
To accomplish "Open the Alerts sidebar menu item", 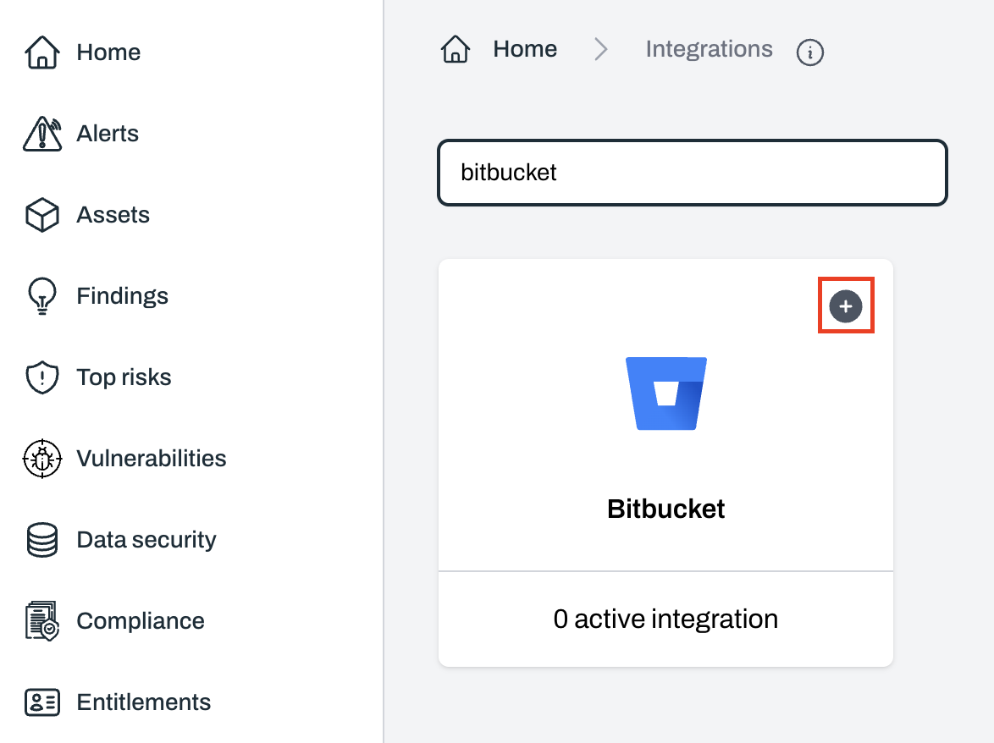I will (x=108, y=133).
